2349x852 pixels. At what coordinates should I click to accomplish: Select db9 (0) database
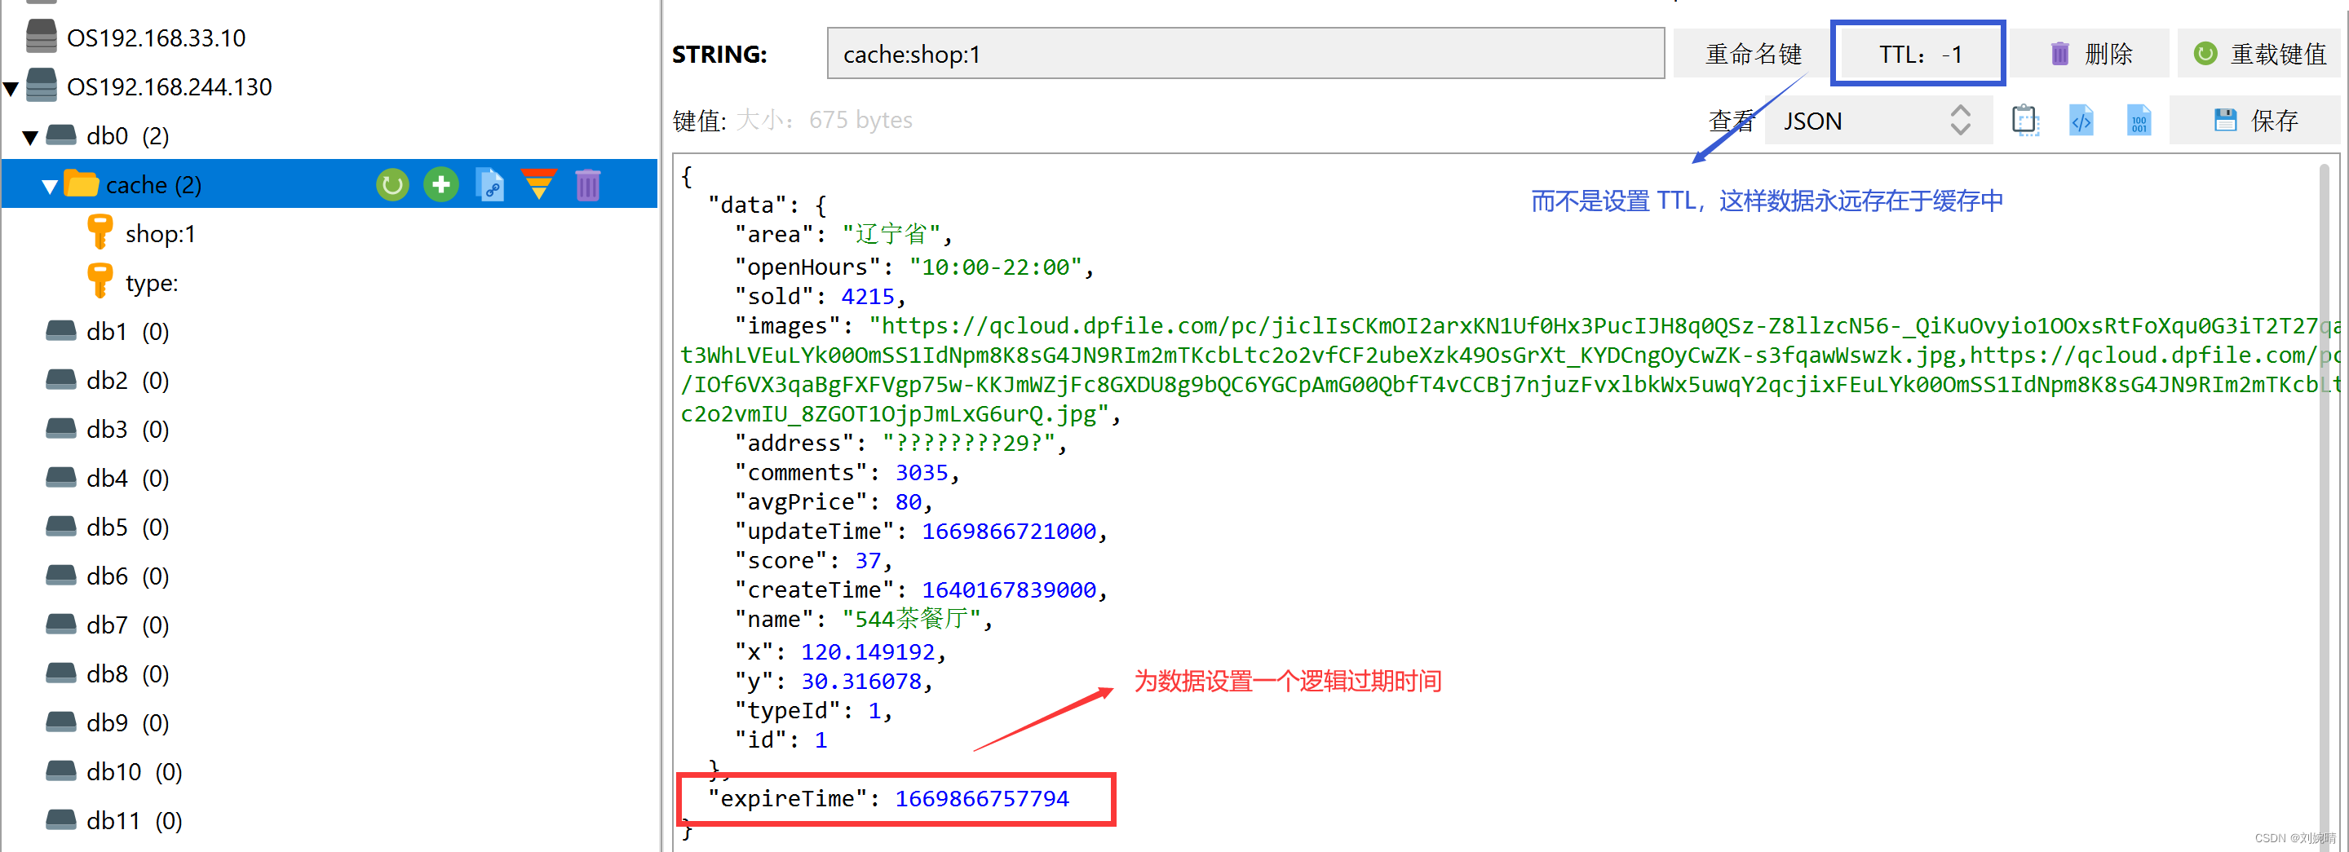coord(128,722)
